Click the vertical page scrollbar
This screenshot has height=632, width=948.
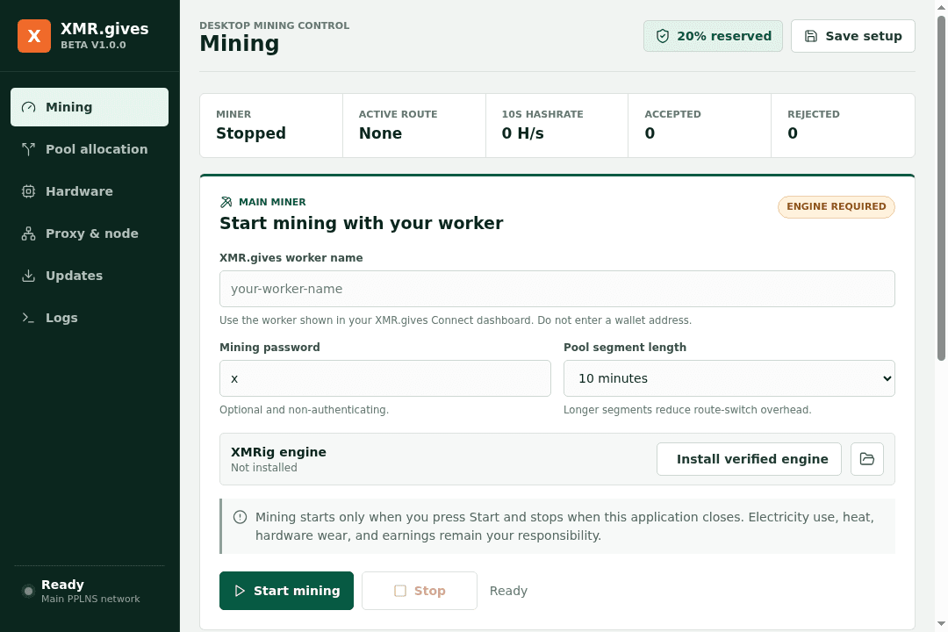tap(941, 188)
